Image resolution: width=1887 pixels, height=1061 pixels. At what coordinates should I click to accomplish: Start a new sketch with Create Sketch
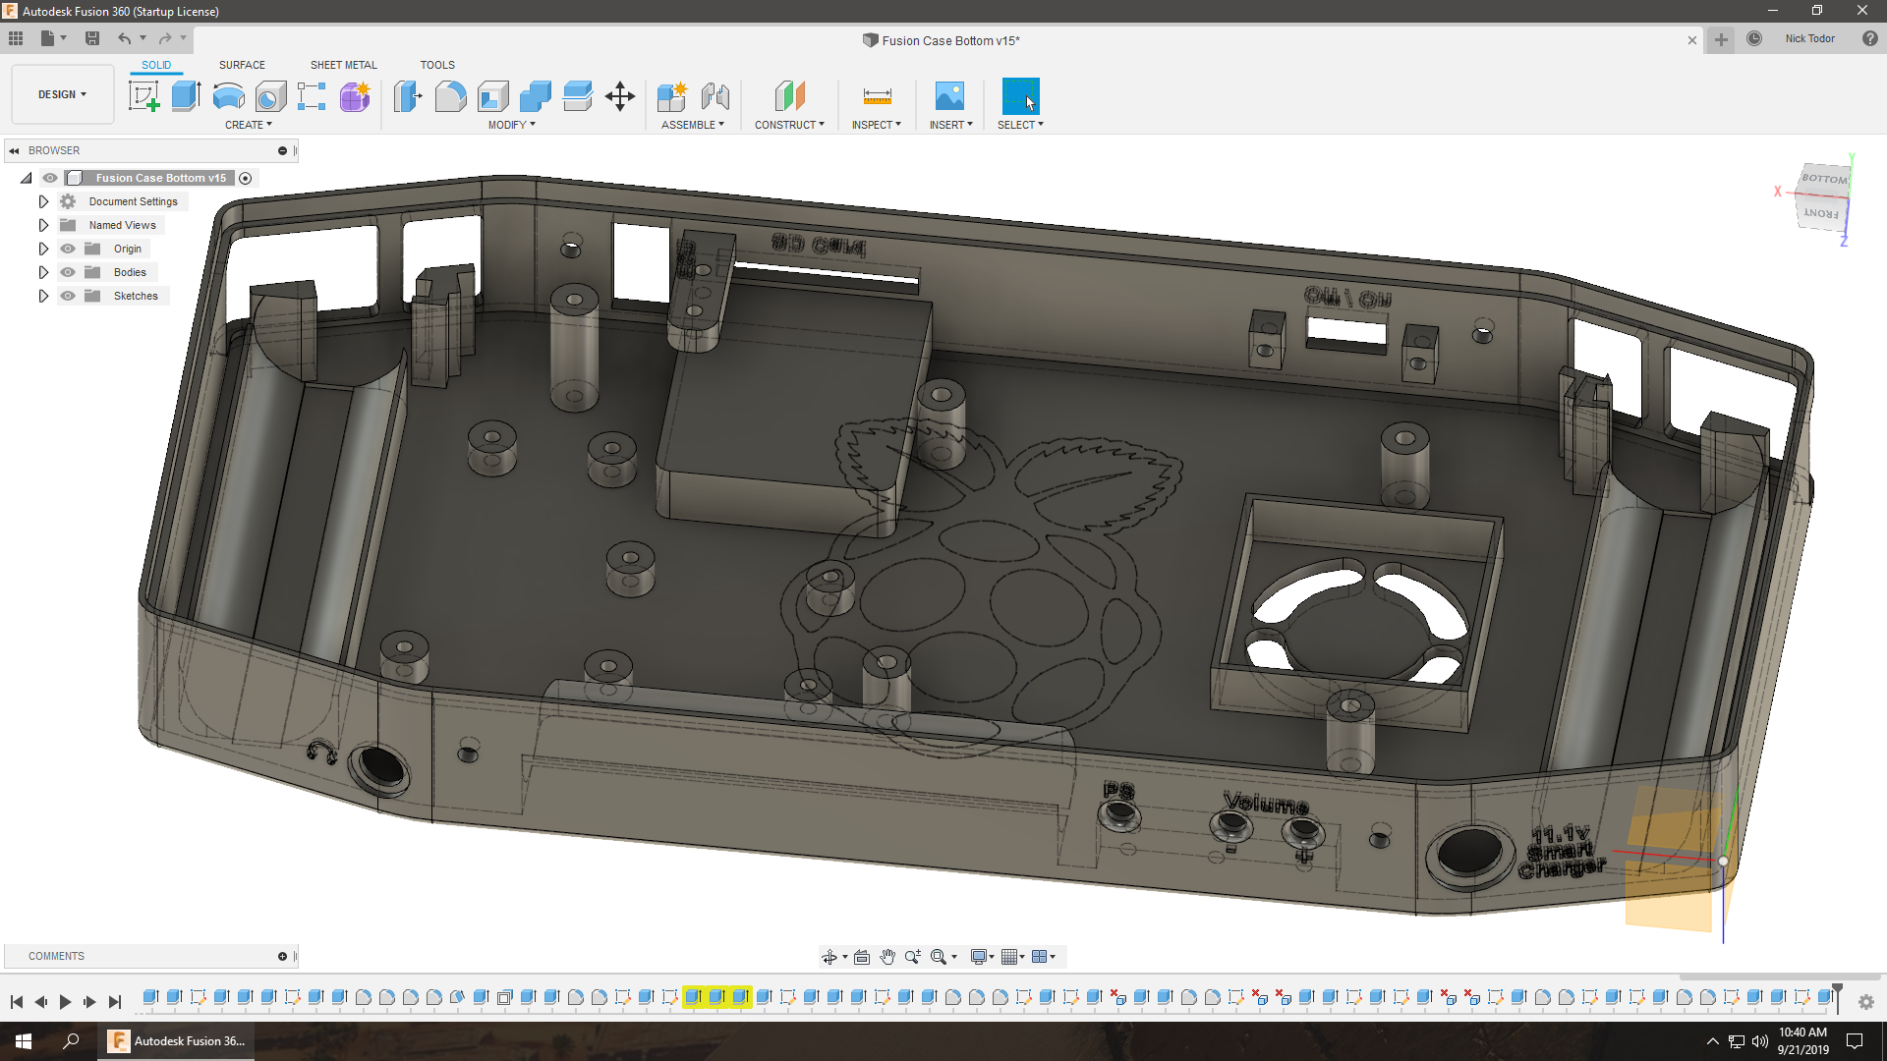144,96
